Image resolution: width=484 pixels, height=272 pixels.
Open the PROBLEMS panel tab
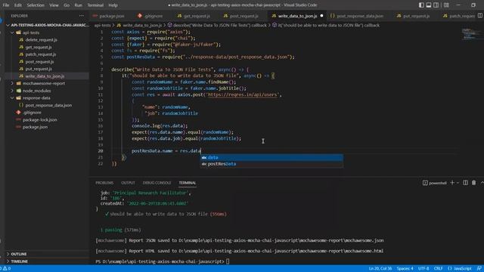104,183
